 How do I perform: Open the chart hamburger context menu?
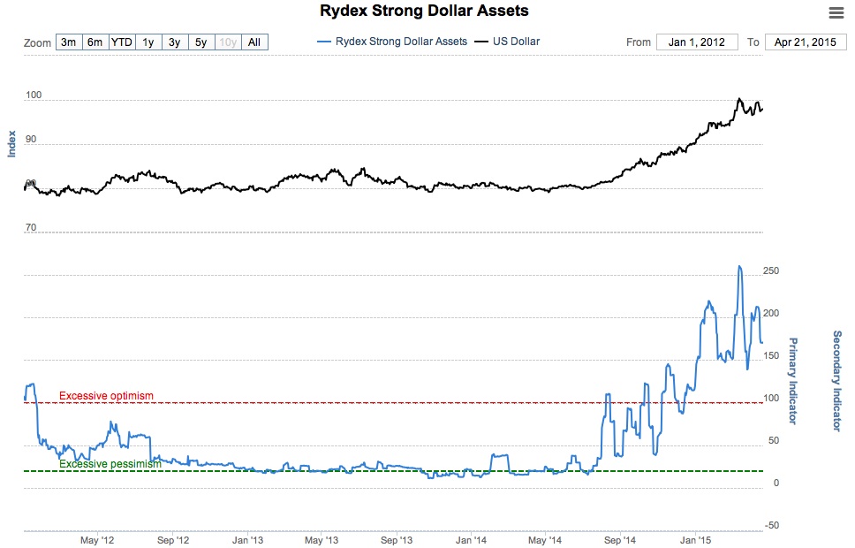(x=836, y=11)
